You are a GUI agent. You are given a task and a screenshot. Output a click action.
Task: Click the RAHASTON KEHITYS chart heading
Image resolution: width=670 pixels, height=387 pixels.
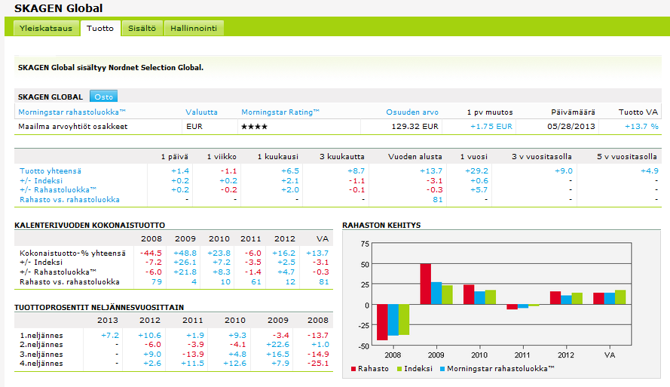381,225
